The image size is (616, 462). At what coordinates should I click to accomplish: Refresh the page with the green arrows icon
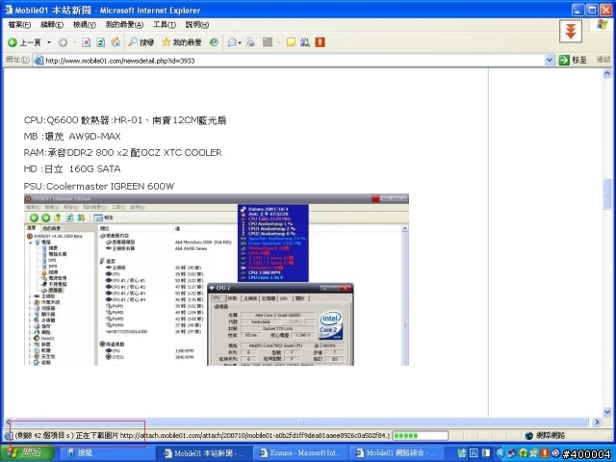(100, 42)
